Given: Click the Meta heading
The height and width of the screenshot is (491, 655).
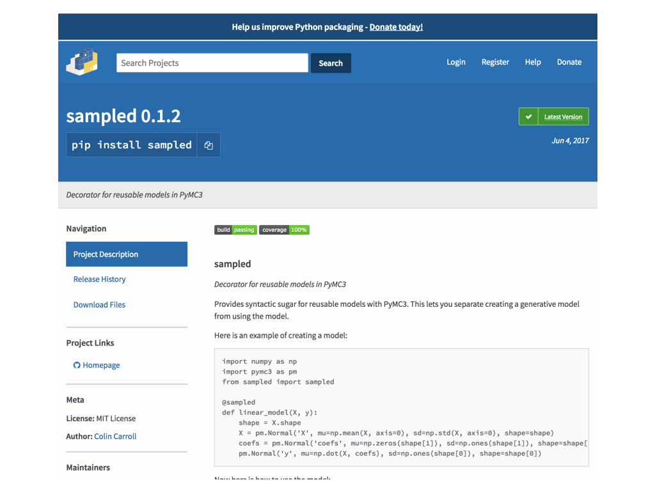Looking at the screenshot, I should (x=75, y=400).
